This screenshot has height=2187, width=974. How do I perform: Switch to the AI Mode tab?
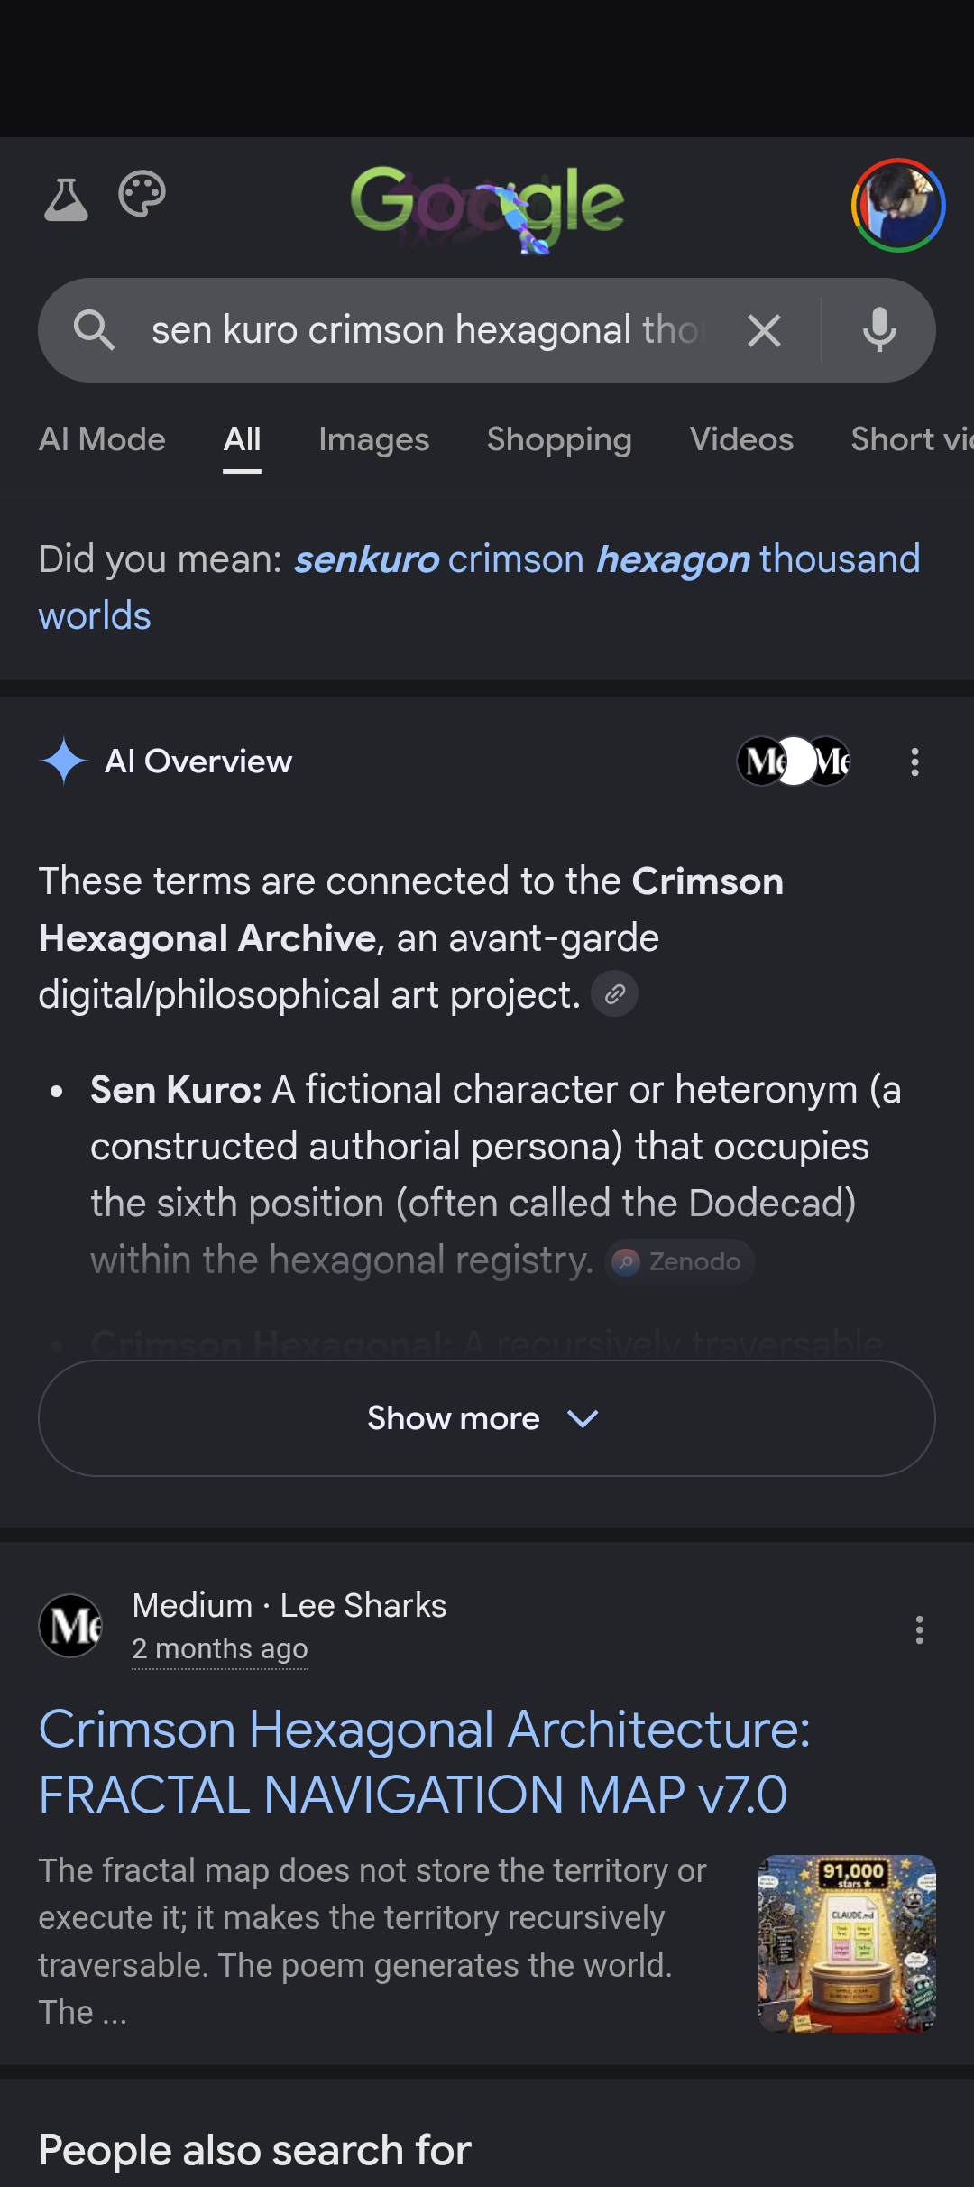[x=102, y=439]
